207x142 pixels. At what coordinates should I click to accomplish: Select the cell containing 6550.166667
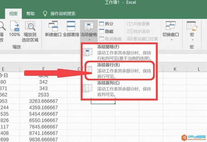tap(44, 120)
